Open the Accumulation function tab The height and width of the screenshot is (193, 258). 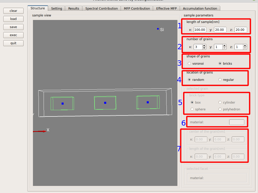tap(200, 8)
